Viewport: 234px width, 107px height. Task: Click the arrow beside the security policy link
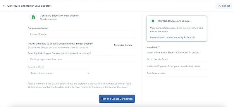pyautogui.click(x=193, y=38)
